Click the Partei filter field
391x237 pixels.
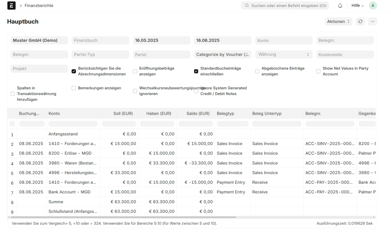tap(161, 54)
